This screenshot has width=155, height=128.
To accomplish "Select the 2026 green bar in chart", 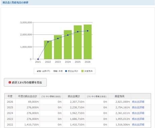I will (88, 42).
